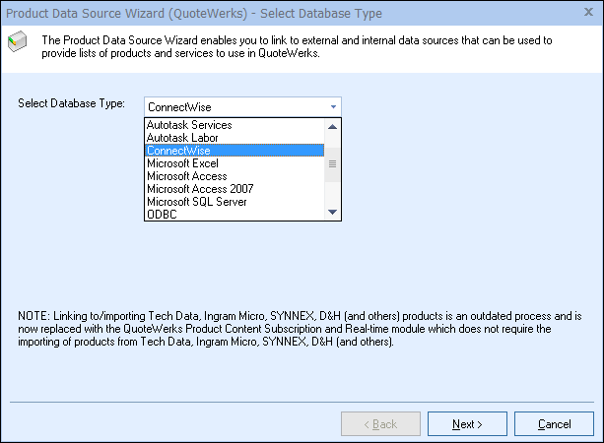
Task: Select Microsoft Access 2007 from the list
Action: pyautogui.click(x=200, y=189)
